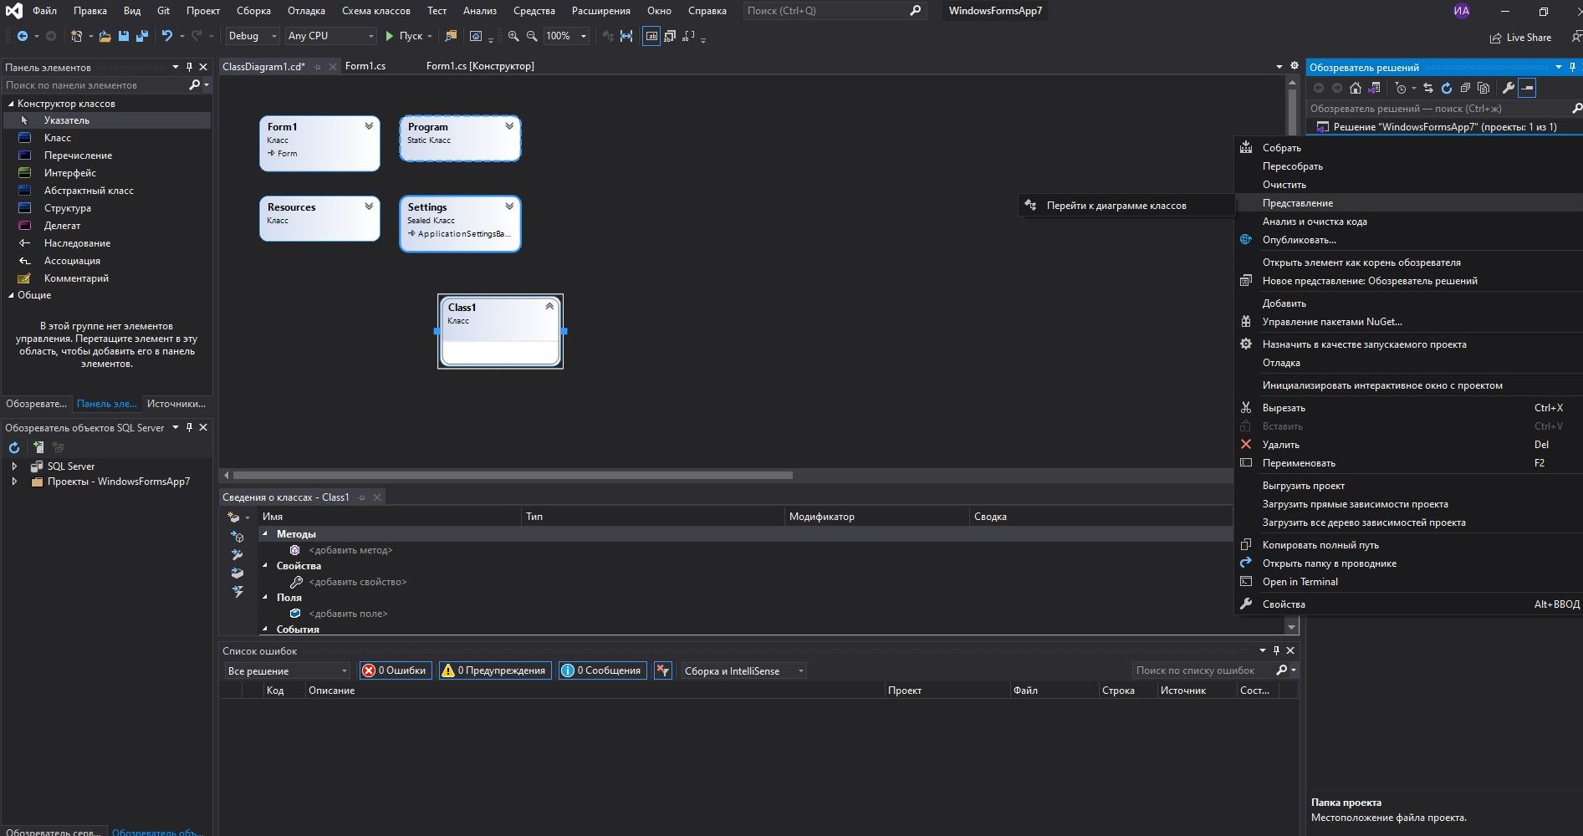This screenshot has width=1583, height=836.
Task: Click the Пуск start button
Action: coord(408,36)
